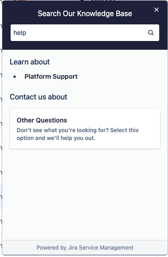Image resolution: width=168 pixels, height=257 pixels.
Task: Submit the search using the magnifier button
Action: coord(151,33)
